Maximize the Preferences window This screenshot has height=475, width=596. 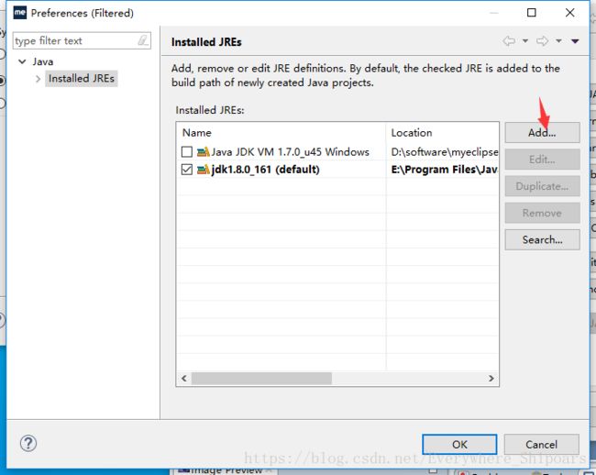tap(532, 13)
